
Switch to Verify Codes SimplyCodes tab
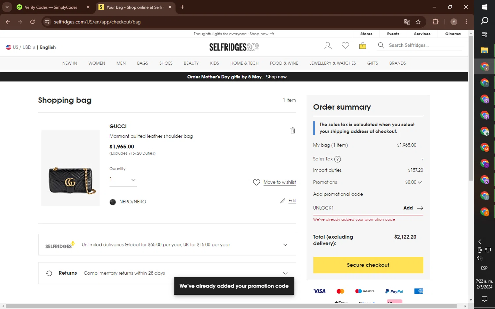point(51,7)
